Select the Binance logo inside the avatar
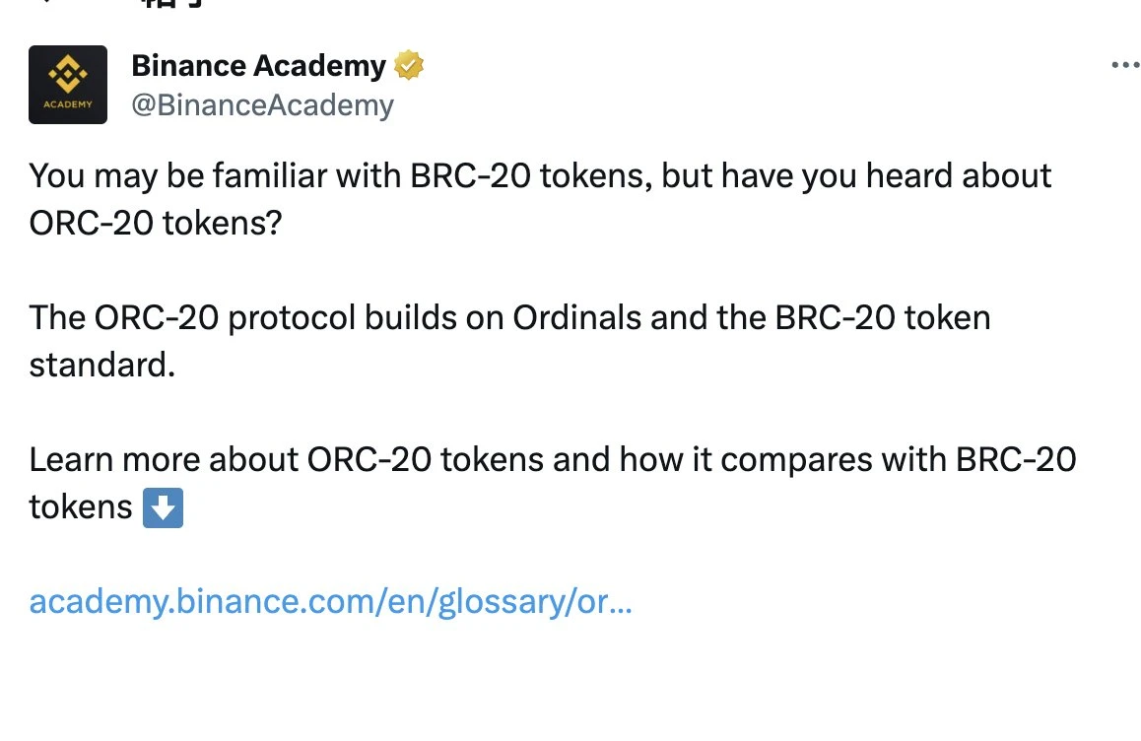This screenshot has height=741, width=1141. coord(68,74)
